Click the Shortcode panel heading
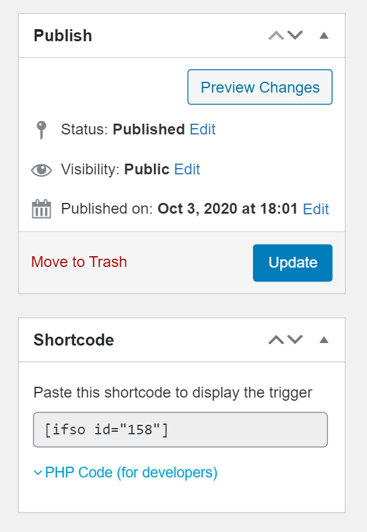The width and height of the screenshot is (367, 532). 74,340
